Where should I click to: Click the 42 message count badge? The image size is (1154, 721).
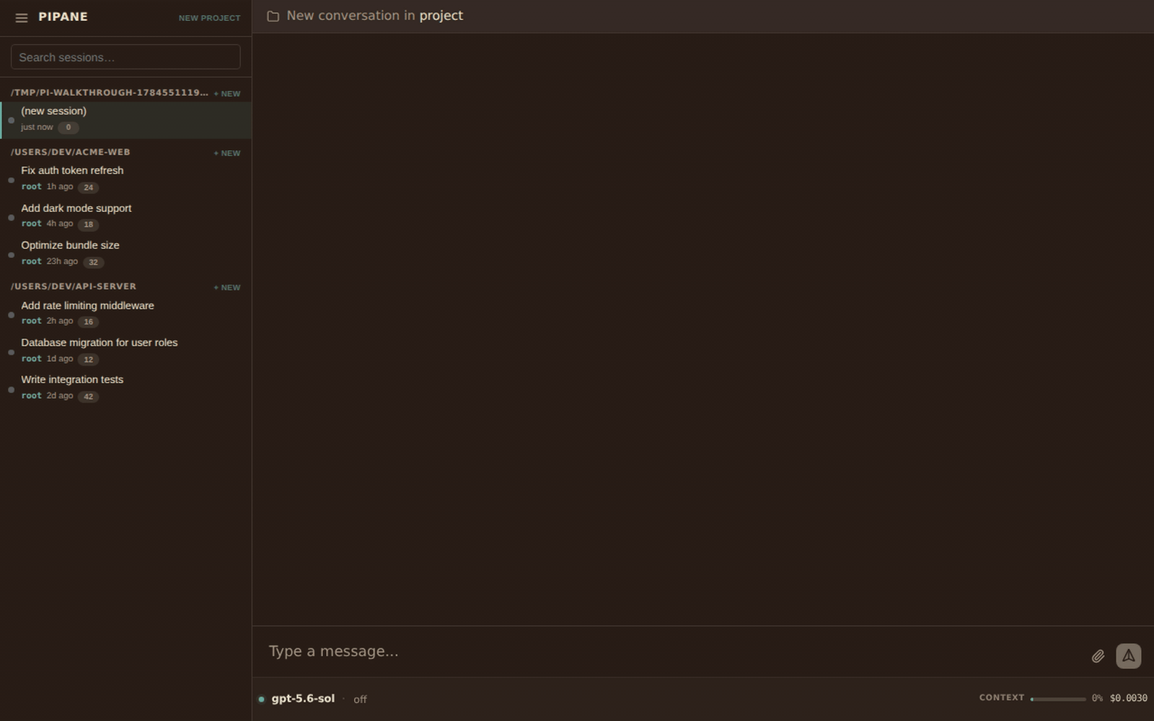click(88, 397)
